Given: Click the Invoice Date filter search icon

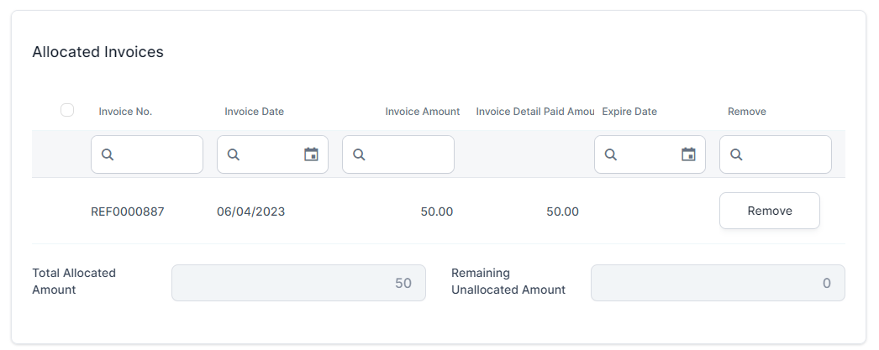Looking at the screenshot, I should (x=234, y=154).
